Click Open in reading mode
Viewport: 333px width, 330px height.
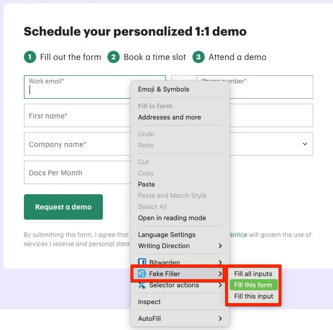point(172,218)
